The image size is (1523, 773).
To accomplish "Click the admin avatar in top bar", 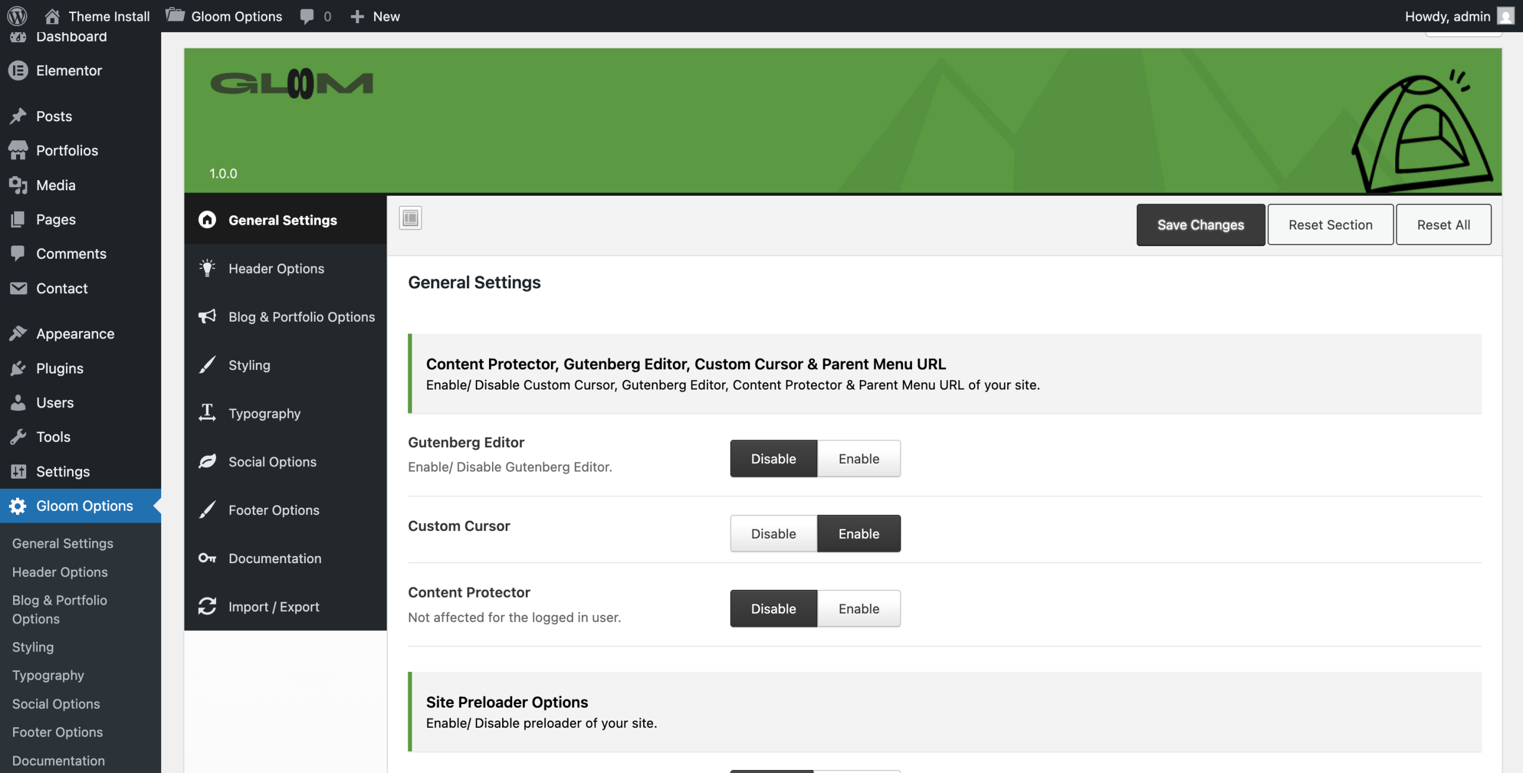I will [x=1505, y=16].
